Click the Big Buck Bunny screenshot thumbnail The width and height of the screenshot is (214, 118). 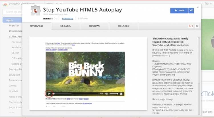[x=88, y=74]
